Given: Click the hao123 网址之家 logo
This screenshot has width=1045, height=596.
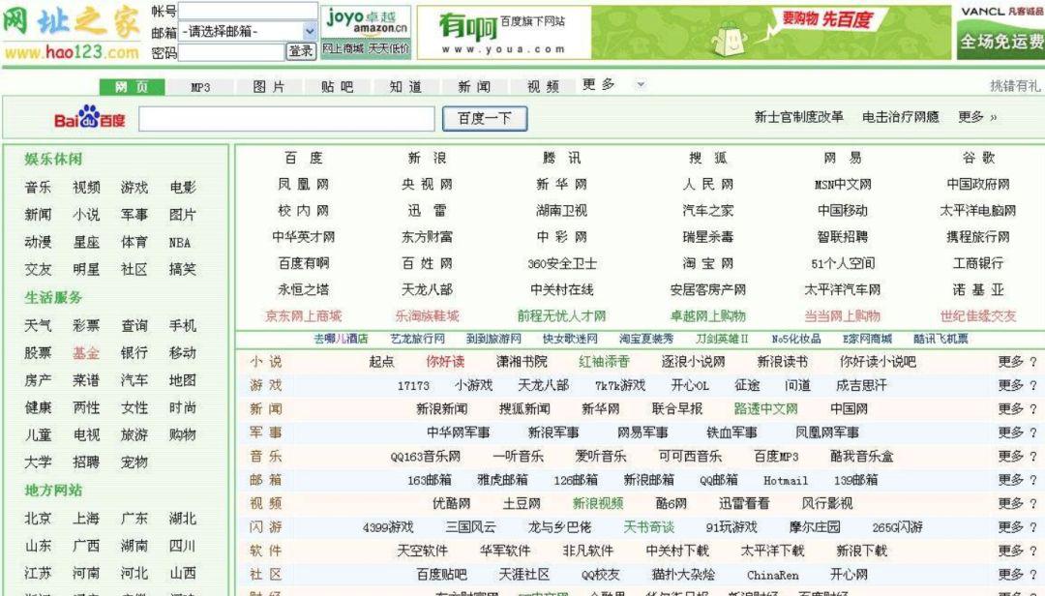Looking at the screenshot, I should [72, 32].
